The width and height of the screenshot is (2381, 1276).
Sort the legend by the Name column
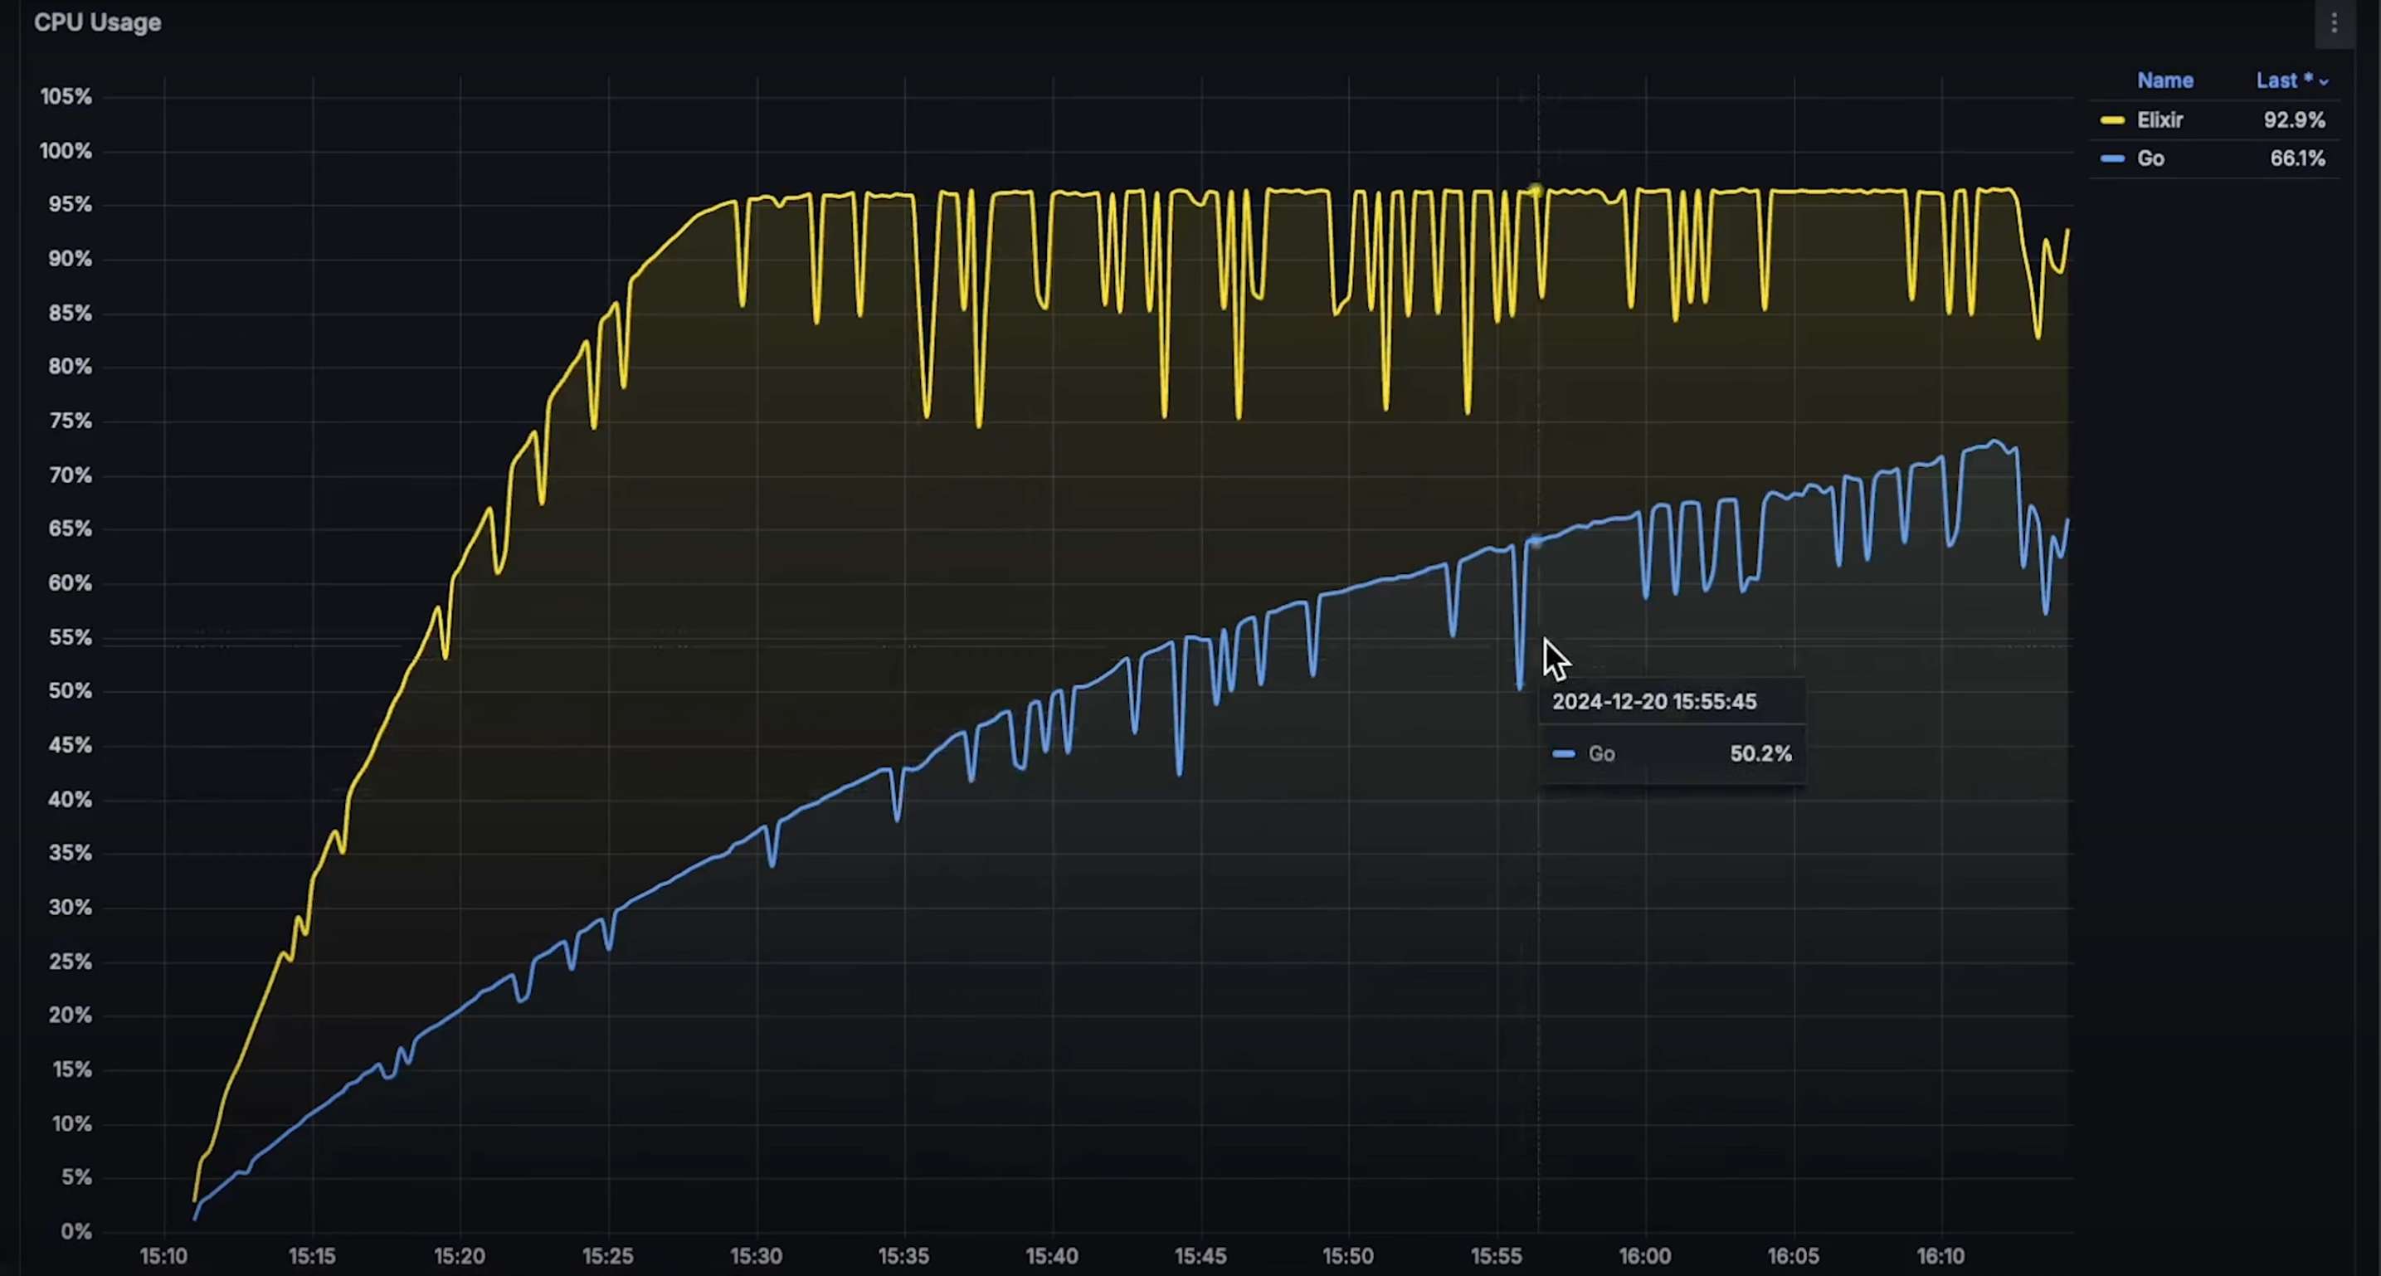coord(2164,80)
